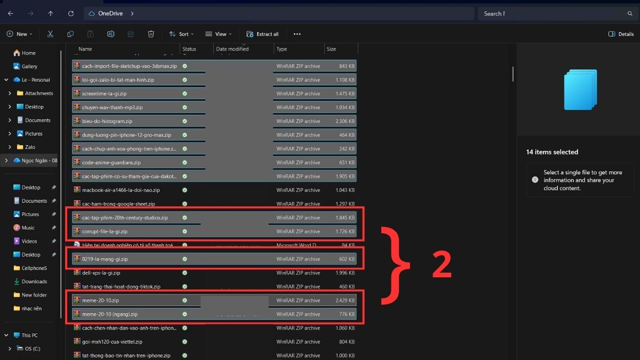Image resolution: width=640 pixels, height=360 pixels.
Task: Click the Refresh icon in the address bar
Action: coord(70,13)
